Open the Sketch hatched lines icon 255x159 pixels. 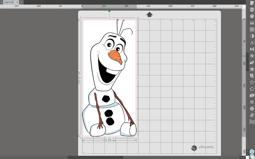click(x=252, y=102)
